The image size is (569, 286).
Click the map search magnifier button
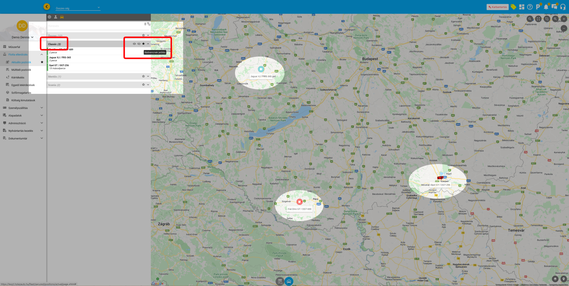pyautogui.click(x=530, y=19)
